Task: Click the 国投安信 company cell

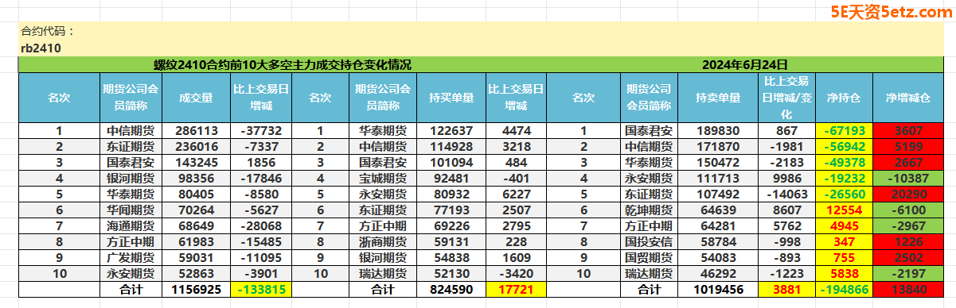Action: tap(649, 241)
